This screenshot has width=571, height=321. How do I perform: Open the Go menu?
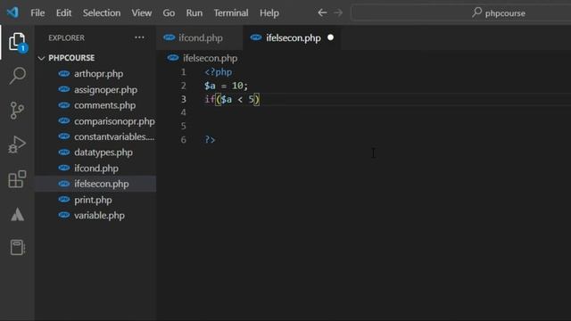169,13
